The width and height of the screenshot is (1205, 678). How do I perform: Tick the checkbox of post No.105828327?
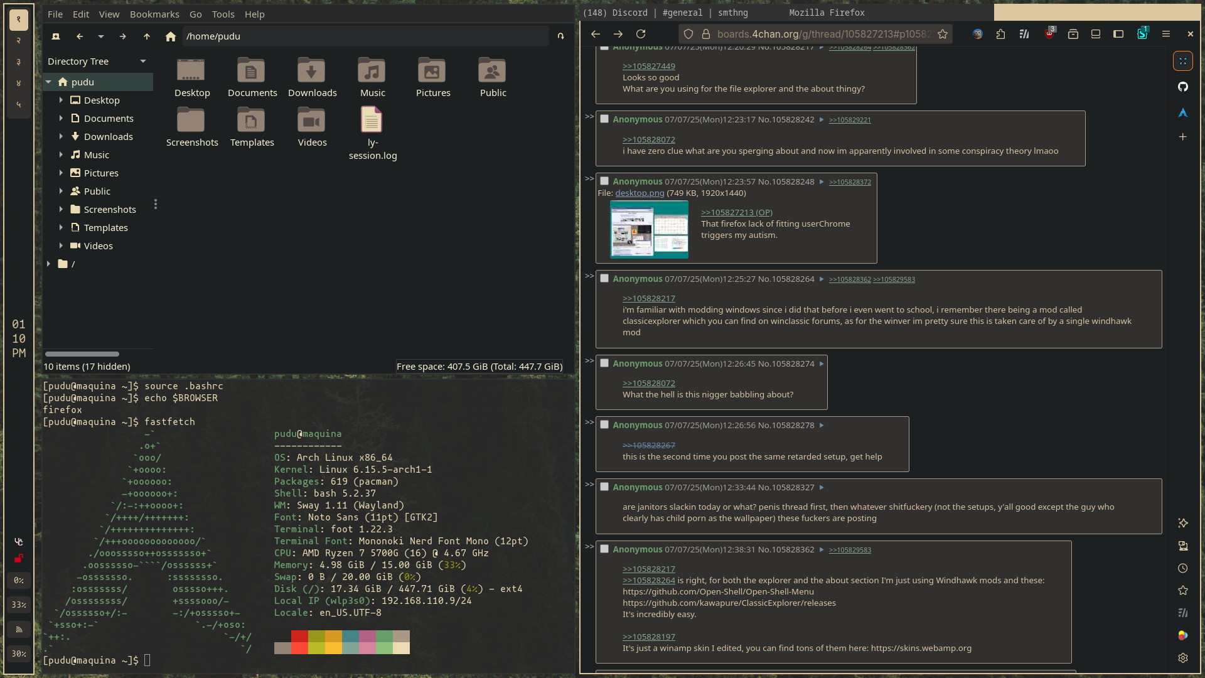604,487
